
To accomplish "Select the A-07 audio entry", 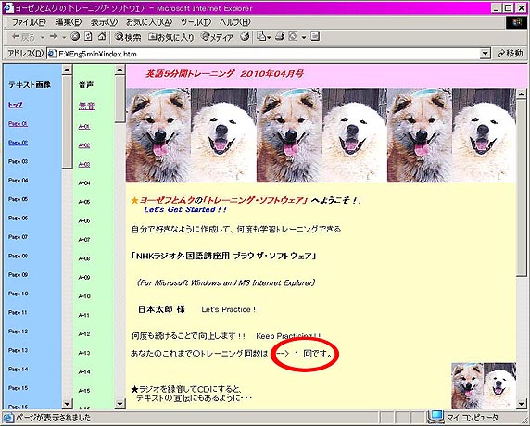I will pos(83,240).
